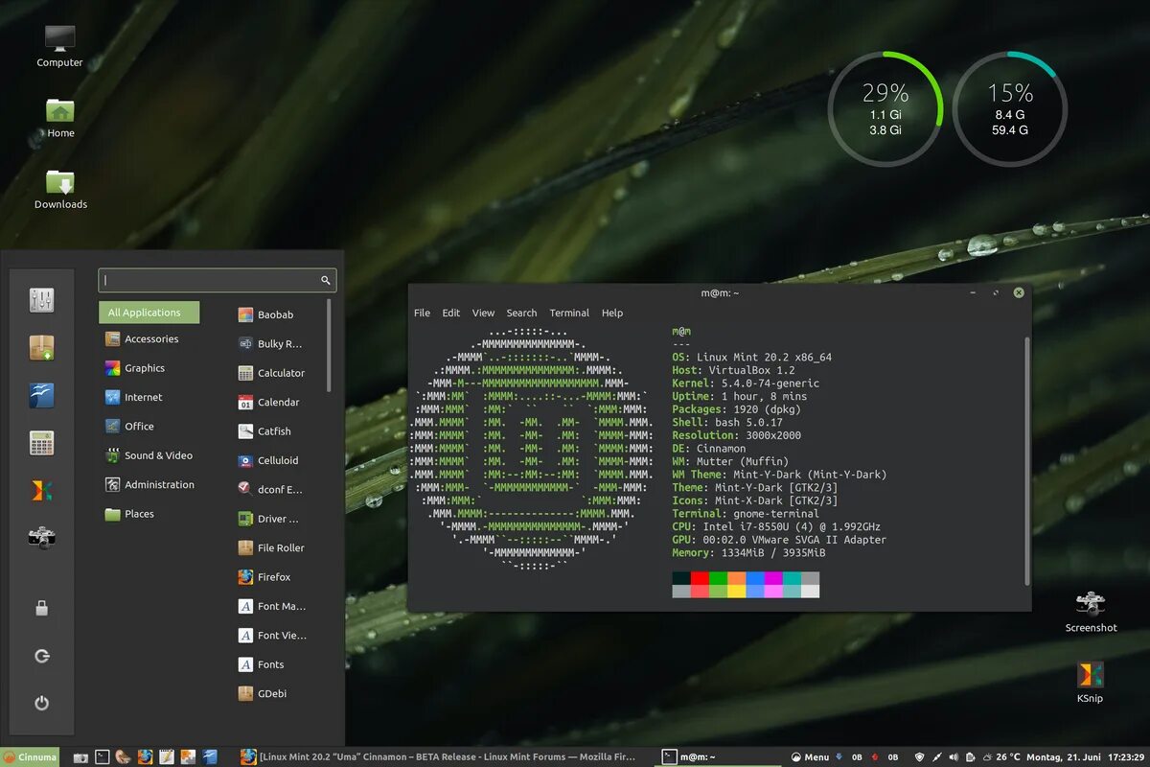The width and height of the screenshot is (1150, 767).
Task: Open the calculator favorite in menu sidebar
Action: point(41,443)
